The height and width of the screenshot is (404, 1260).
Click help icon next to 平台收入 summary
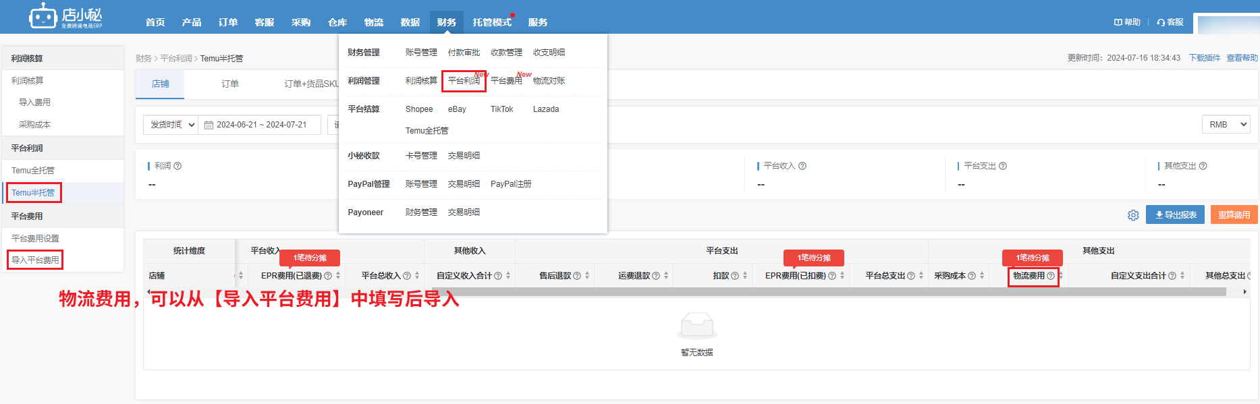click(x=802, y=166)
